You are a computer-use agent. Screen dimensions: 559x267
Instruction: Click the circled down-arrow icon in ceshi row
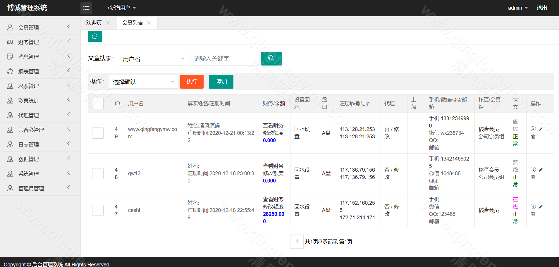533,206
